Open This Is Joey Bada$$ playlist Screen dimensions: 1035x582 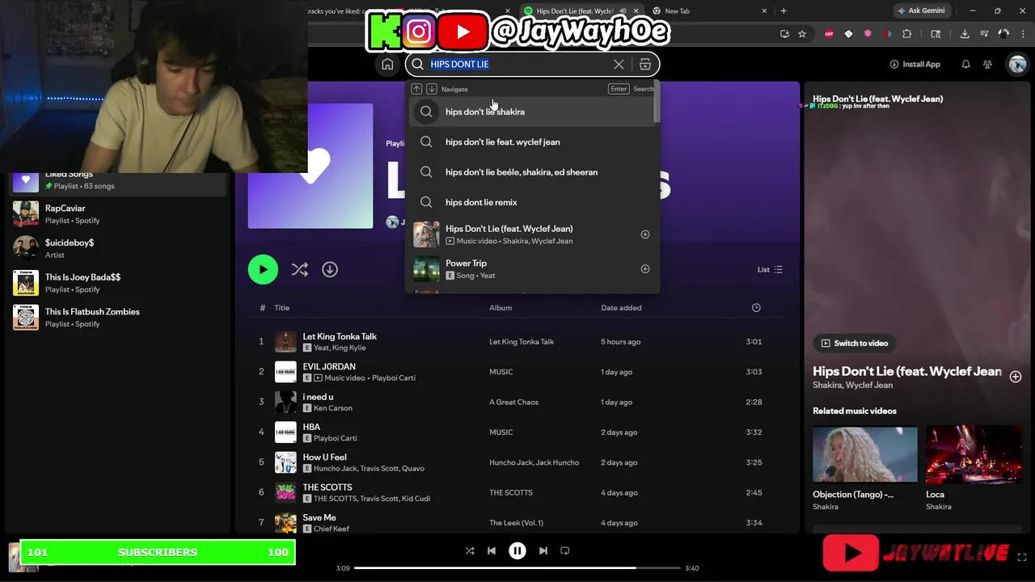click(119, 283)
